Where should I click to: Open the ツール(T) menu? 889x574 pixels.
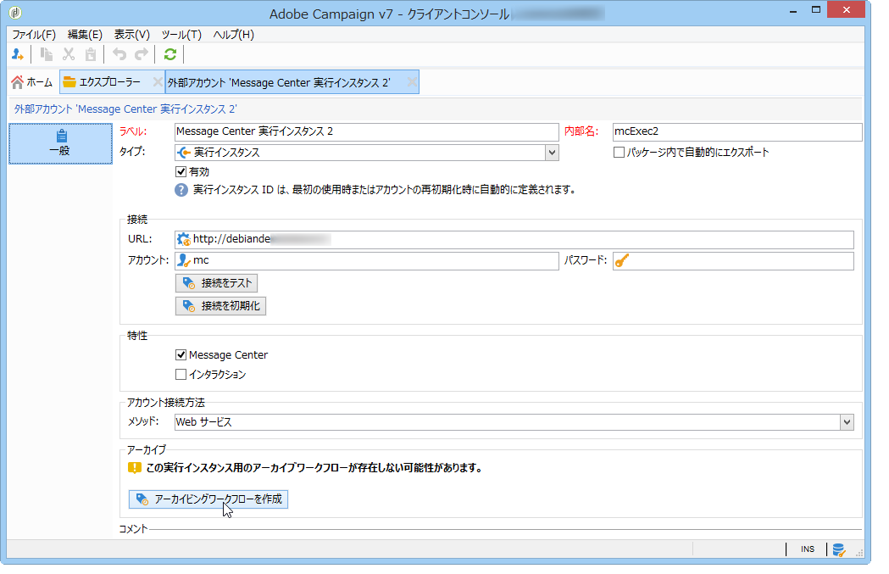(181, 35)
